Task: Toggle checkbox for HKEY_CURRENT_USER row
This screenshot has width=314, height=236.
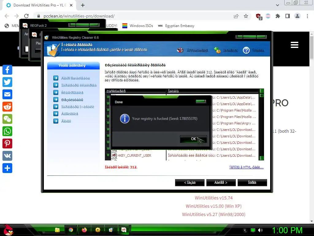Action: 108,155
